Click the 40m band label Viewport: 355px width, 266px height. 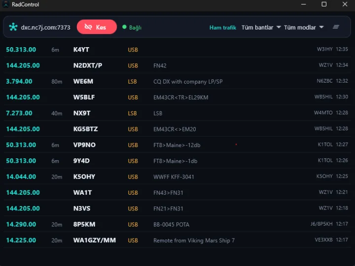click(x=57, y=114)
